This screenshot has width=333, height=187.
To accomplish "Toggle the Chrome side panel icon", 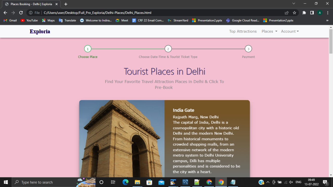I will point(312,12).
